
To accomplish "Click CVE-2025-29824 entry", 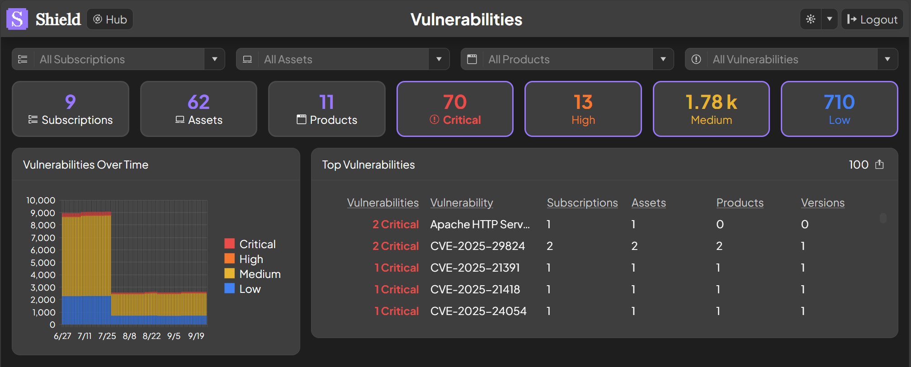I will [x=477, y=246].
